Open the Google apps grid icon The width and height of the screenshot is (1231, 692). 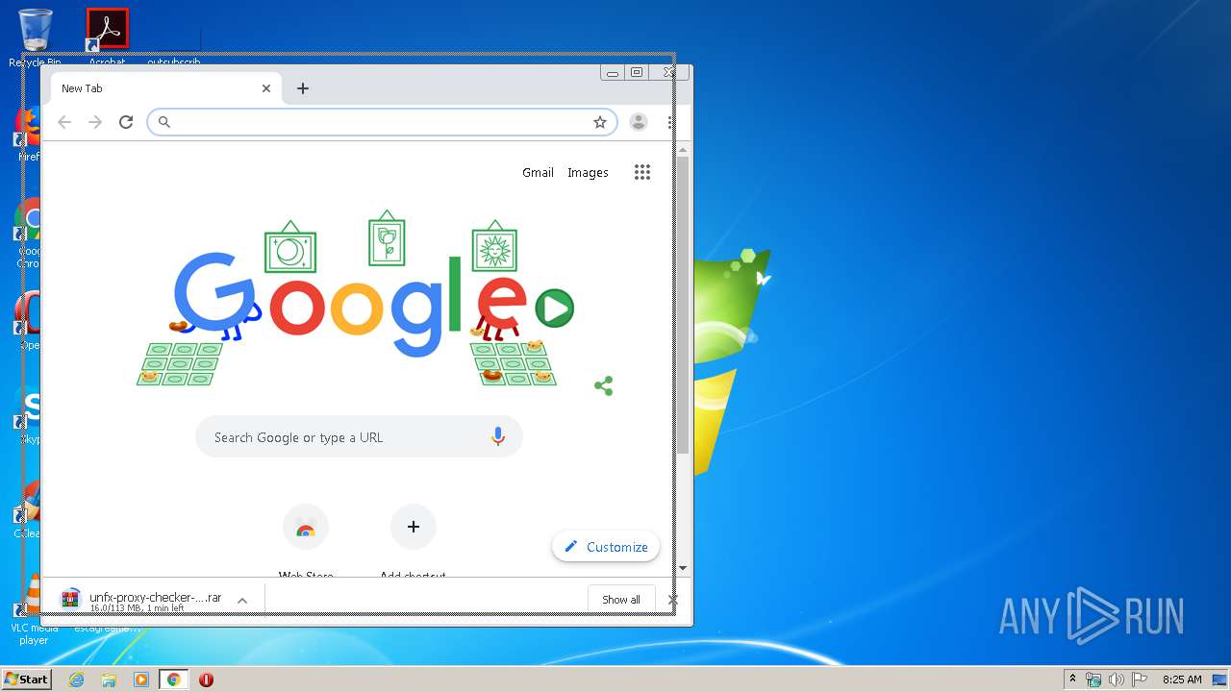(642, 172)
